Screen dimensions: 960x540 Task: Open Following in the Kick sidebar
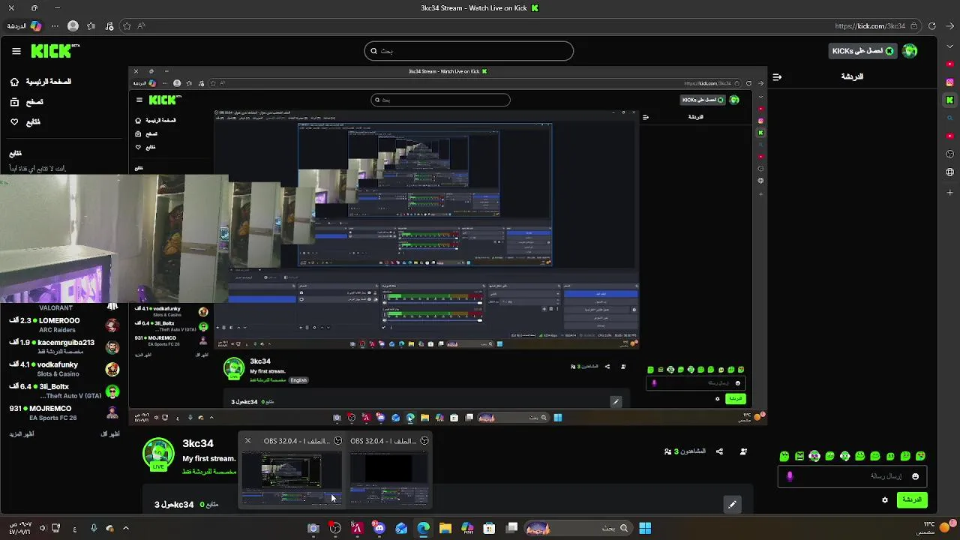(25, 121)
